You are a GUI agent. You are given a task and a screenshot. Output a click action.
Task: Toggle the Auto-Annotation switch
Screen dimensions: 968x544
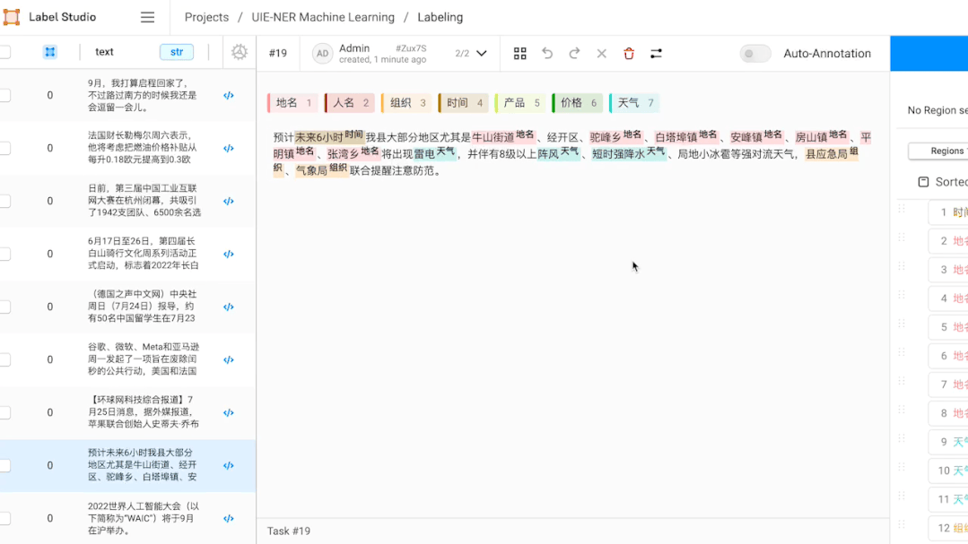(x=755, y=54)
